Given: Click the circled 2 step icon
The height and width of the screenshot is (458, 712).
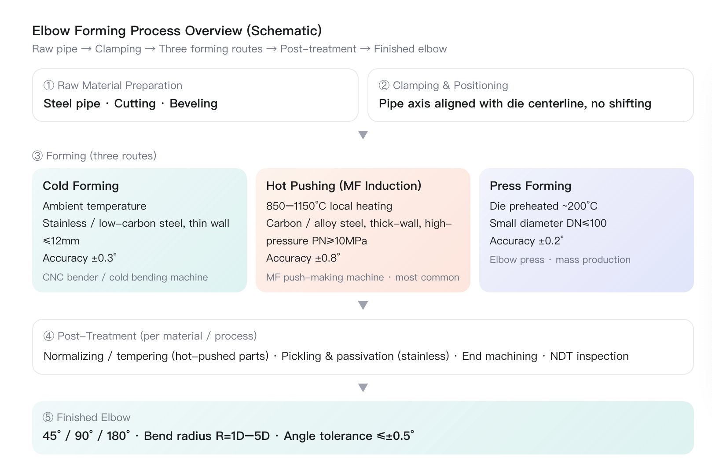Looking at the screenshot, I should (x=384, y=85).
